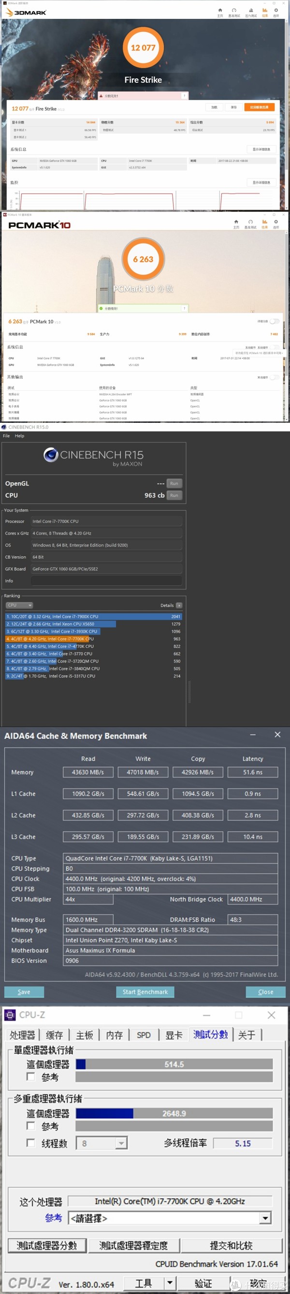290x1294 pixels.
Task: Click the score warning triangle icon
Action: (x=101, y=95)
